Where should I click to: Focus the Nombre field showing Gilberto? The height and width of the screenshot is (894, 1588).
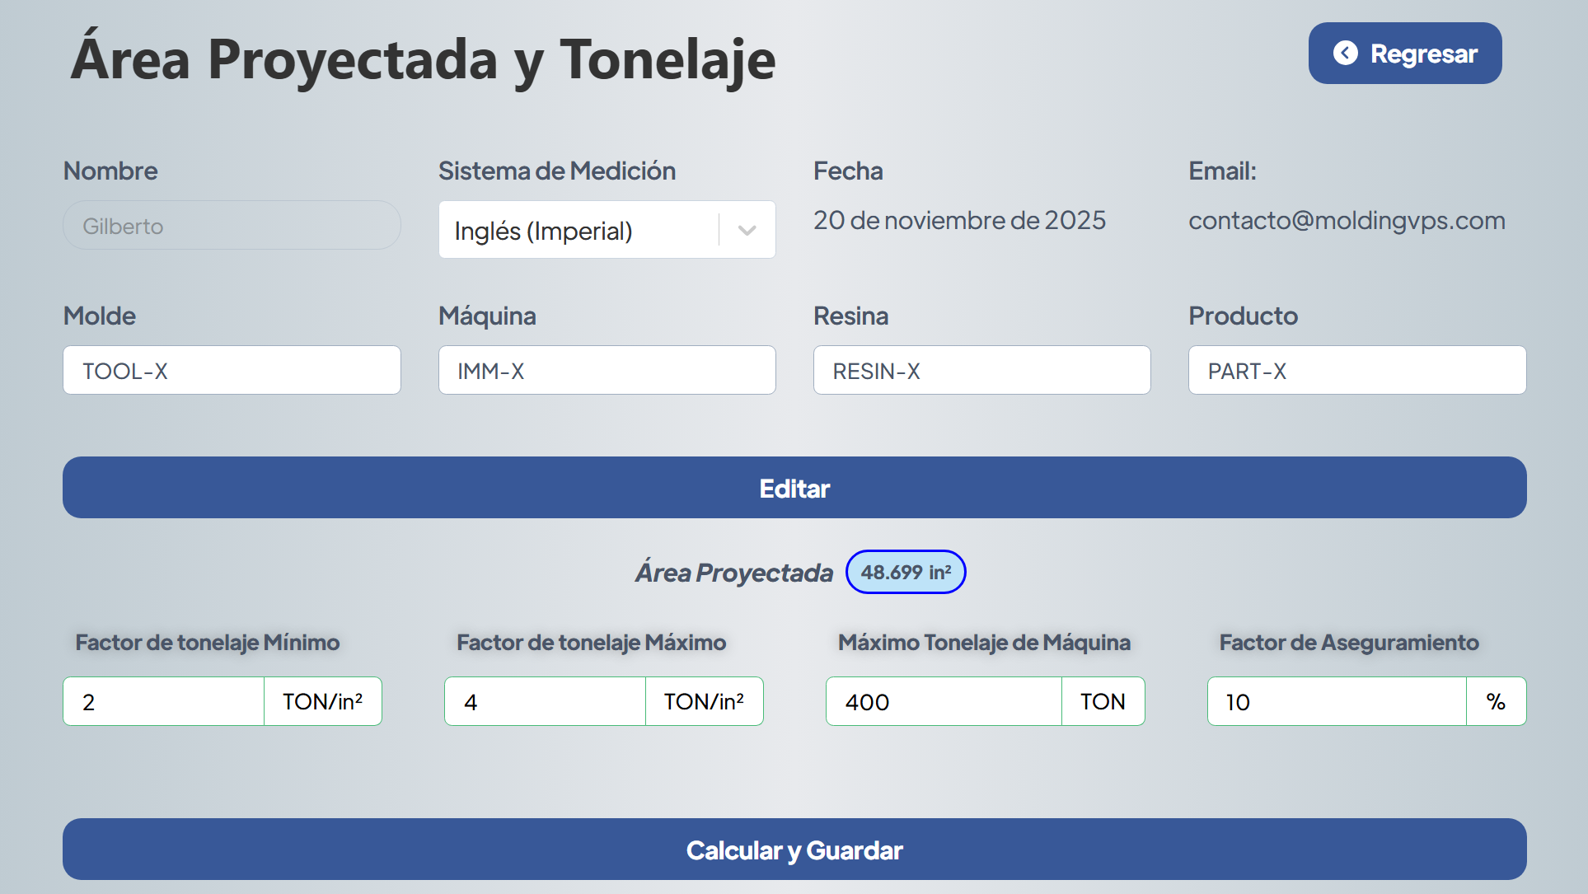pos(232,226)
